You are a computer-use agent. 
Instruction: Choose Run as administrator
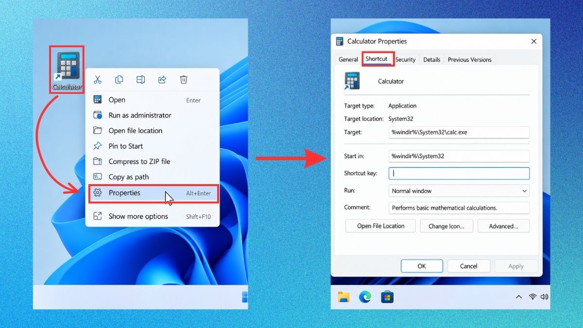coord(153,115)
